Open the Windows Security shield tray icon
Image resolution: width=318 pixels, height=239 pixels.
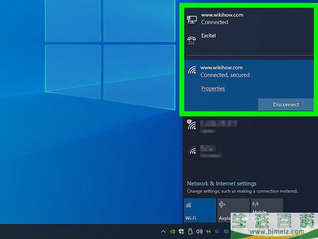(x=181, y=231)
